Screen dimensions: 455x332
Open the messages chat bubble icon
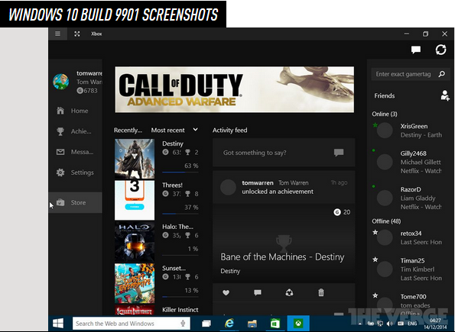tap(416, 50)
